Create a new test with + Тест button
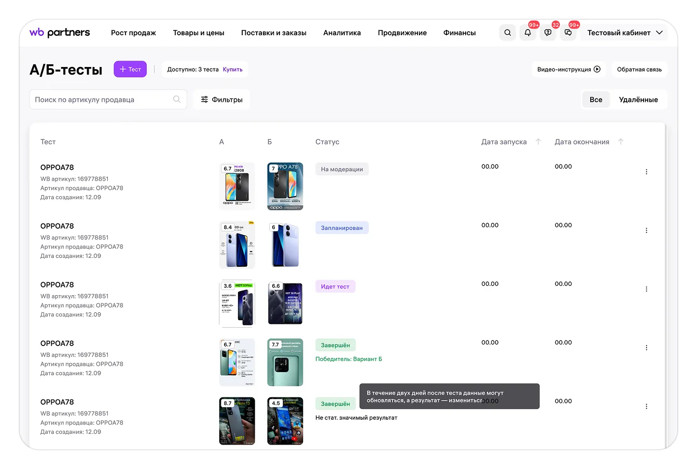Viewport: 697px width, 469px height. [x=130, y=70]
